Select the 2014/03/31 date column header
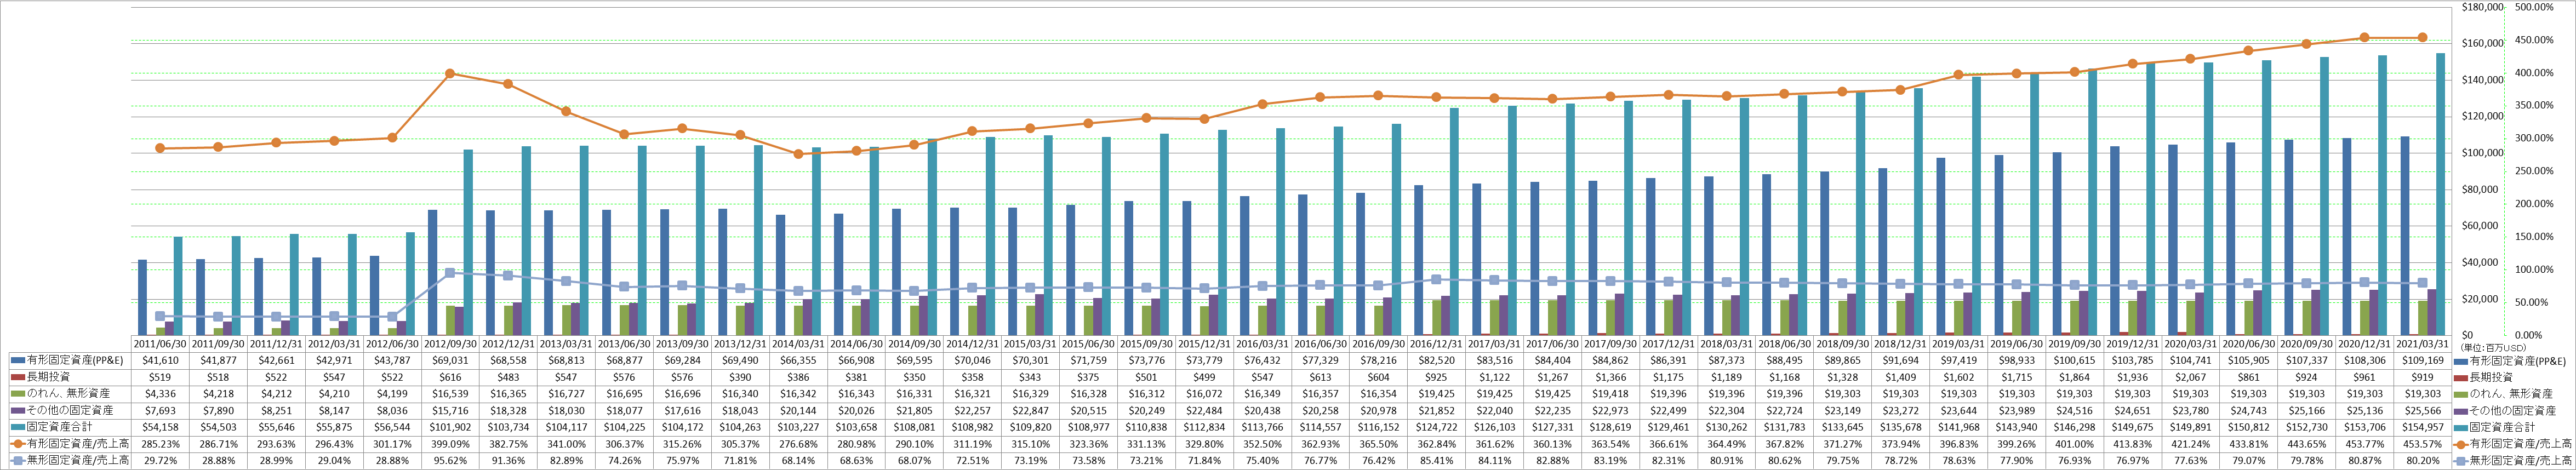This screenshot has width=2576, height=470. pyautogui.click(x=798, y=345)
